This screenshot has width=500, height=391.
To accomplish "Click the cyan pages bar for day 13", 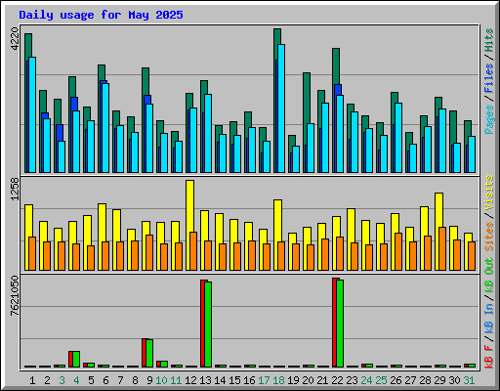I will click(x=208, y=133).
